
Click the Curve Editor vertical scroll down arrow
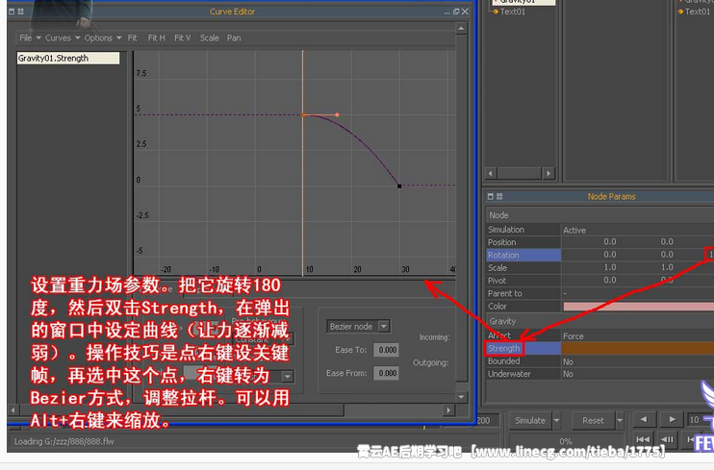pos(461,397)
